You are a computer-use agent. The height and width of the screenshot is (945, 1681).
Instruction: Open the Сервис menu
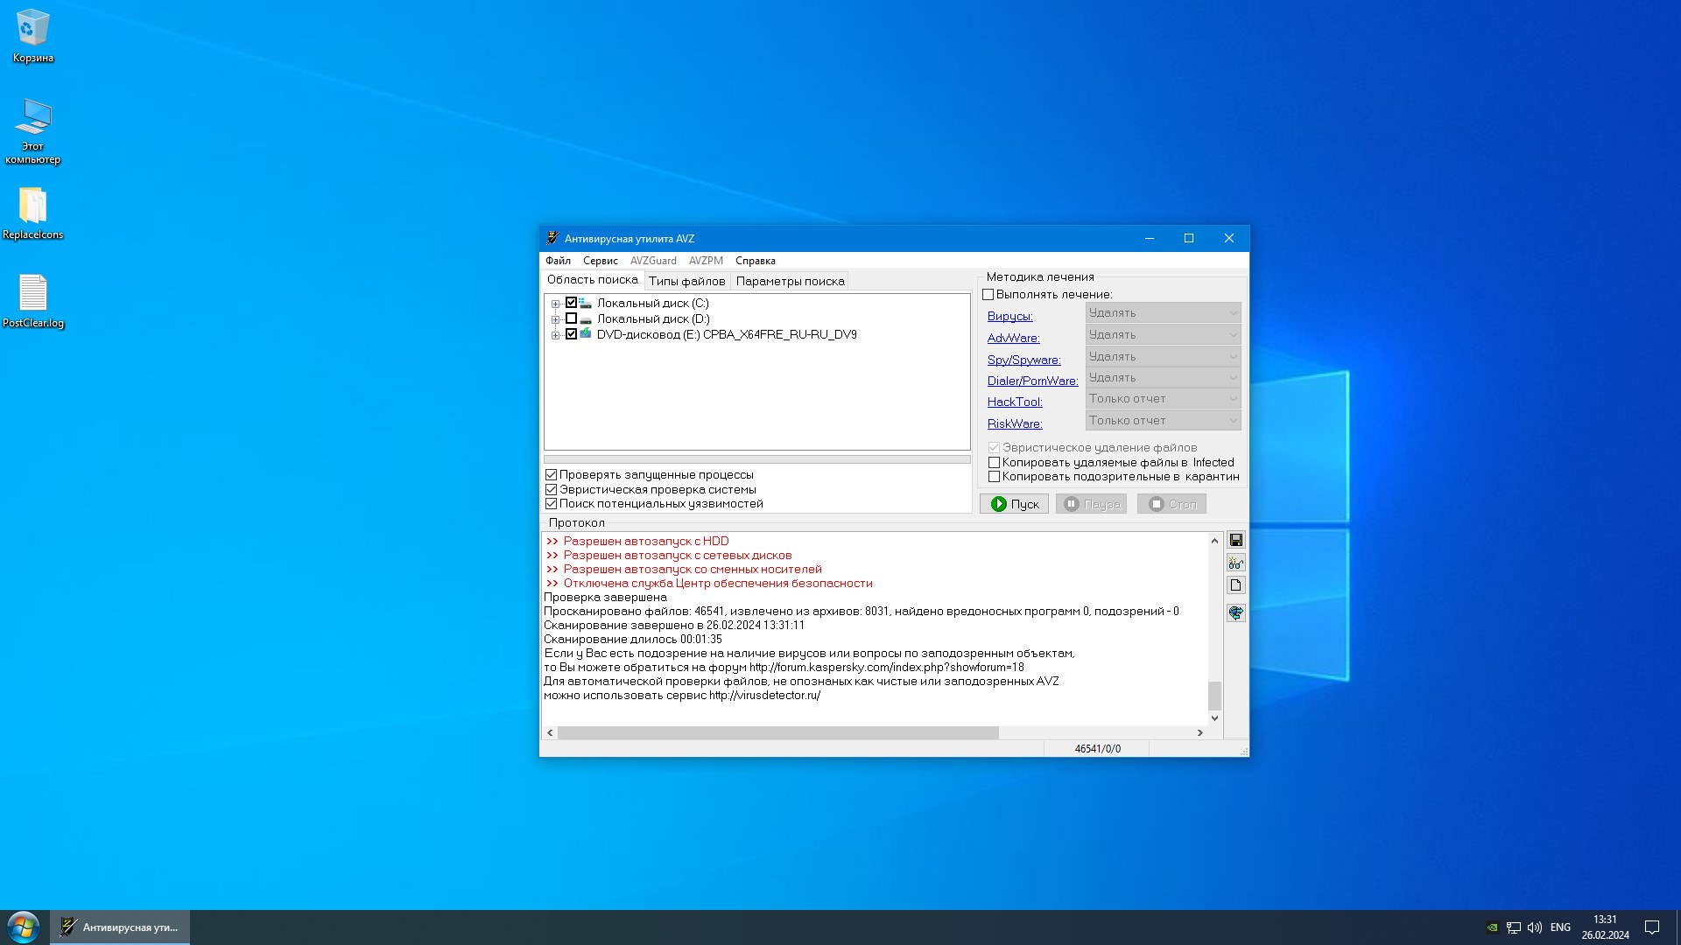click(x=600, y=261)
